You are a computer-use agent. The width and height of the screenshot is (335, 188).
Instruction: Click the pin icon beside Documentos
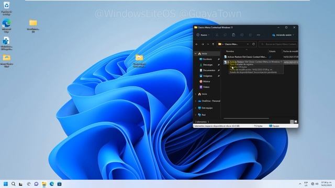click(x=219, y=70)
